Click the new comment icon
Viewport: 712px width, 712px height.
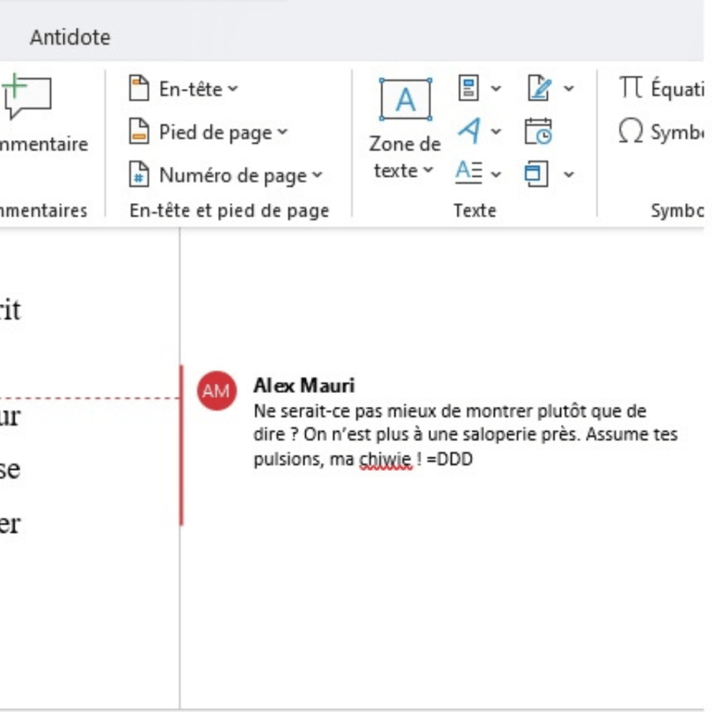tap(26, 97)
